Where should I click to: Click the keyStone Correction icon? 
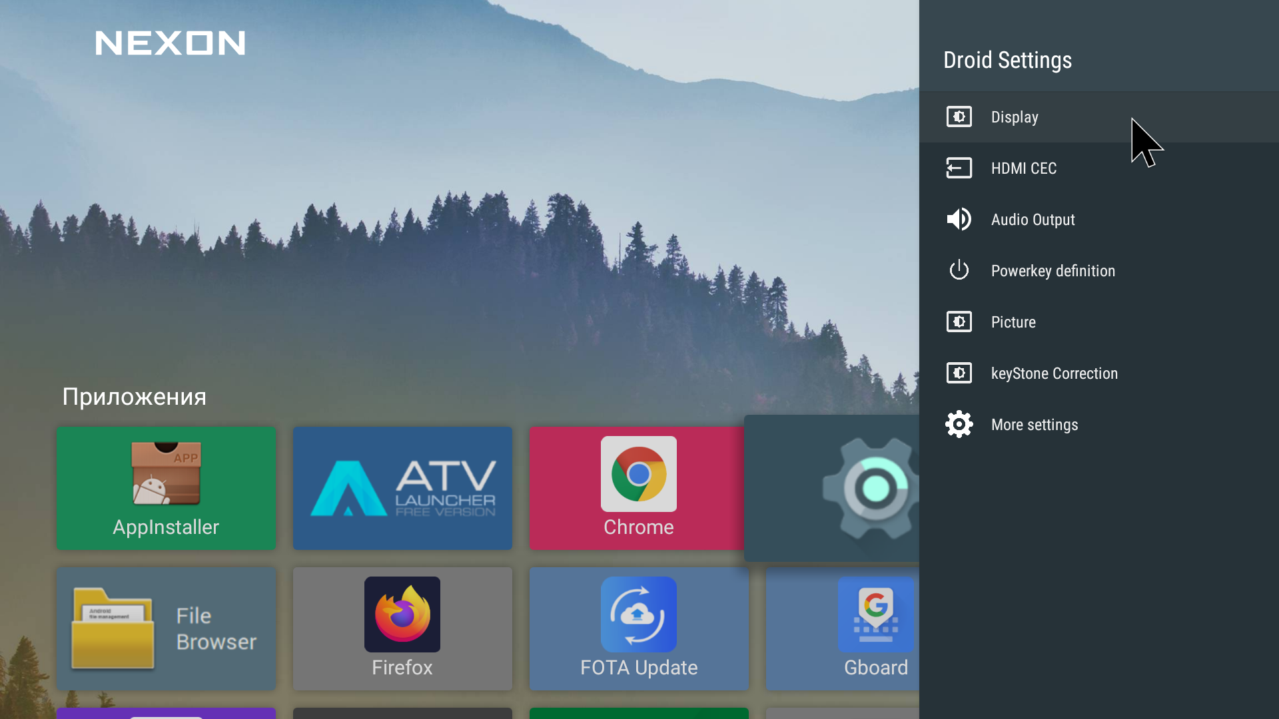point(959,373)
